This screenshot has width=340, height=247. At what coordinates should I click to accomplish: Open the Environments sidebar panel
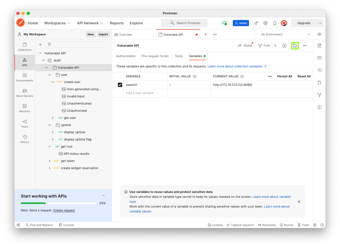click(x=25, y=78)
